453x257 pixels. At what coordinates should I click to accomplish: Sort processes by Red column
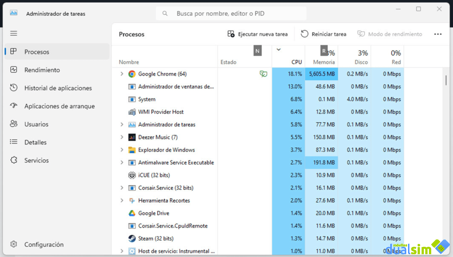point(388,56)
